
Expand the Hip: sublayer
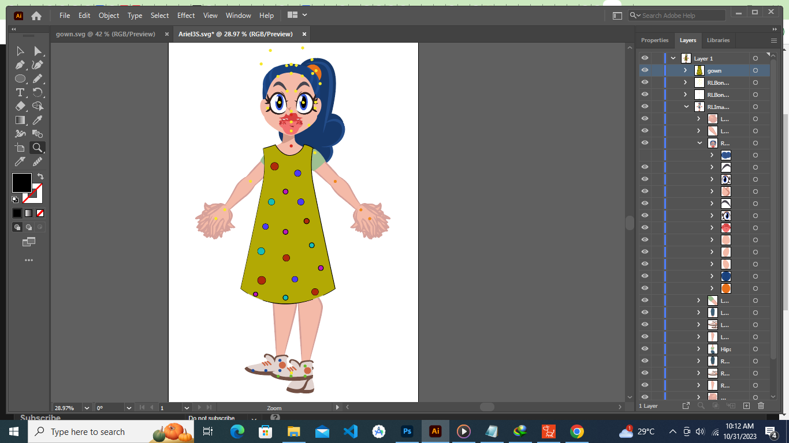tap(699, 349)
